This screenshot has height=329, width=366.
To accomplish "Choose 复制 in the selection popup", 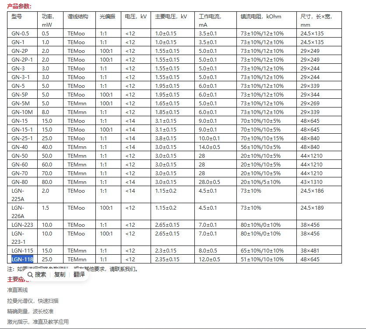I will (60, 274).
